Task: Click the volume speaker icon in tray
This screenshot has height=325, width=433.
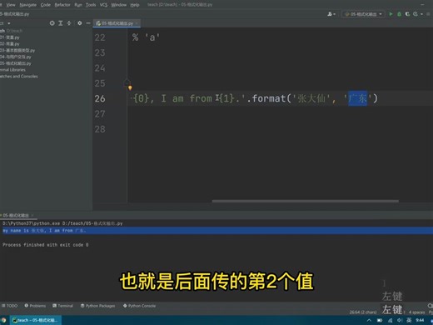Action: coord(400,320)
